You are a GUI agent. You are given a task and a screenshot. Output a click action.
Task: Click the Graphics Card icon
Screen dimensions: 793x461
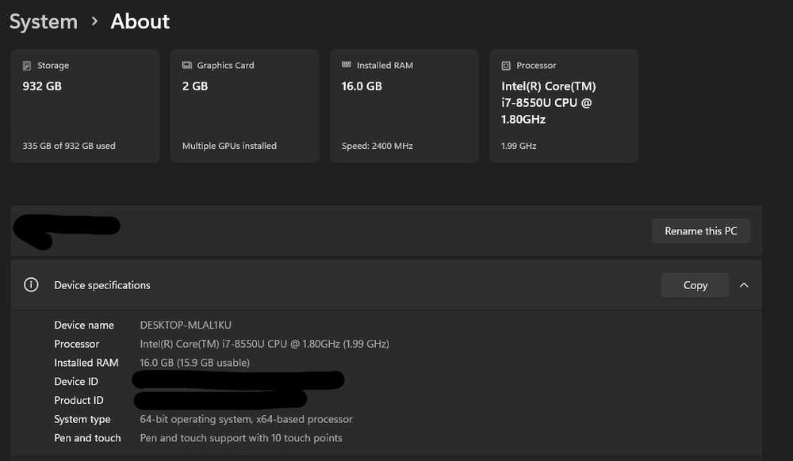click(x=187, y=66)
